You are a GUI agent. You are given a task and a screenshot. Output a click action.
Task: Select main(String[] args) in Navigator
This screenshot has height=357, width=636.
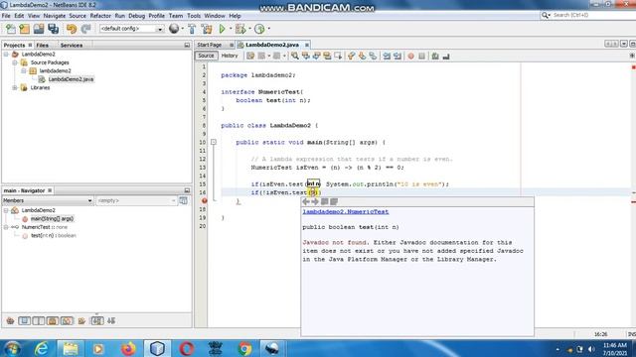pyautogui.click(x=52, y=218)
